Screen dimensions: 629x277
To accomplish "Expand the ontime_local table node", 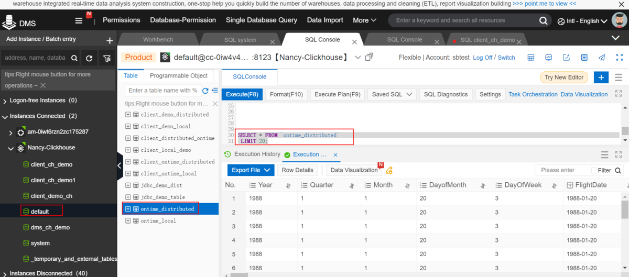I will click(128, 221).
